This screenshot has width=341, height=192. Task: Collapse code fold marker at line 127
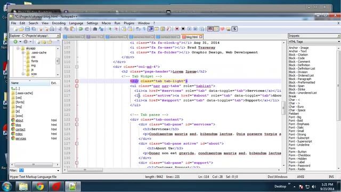tap(77, 143)
